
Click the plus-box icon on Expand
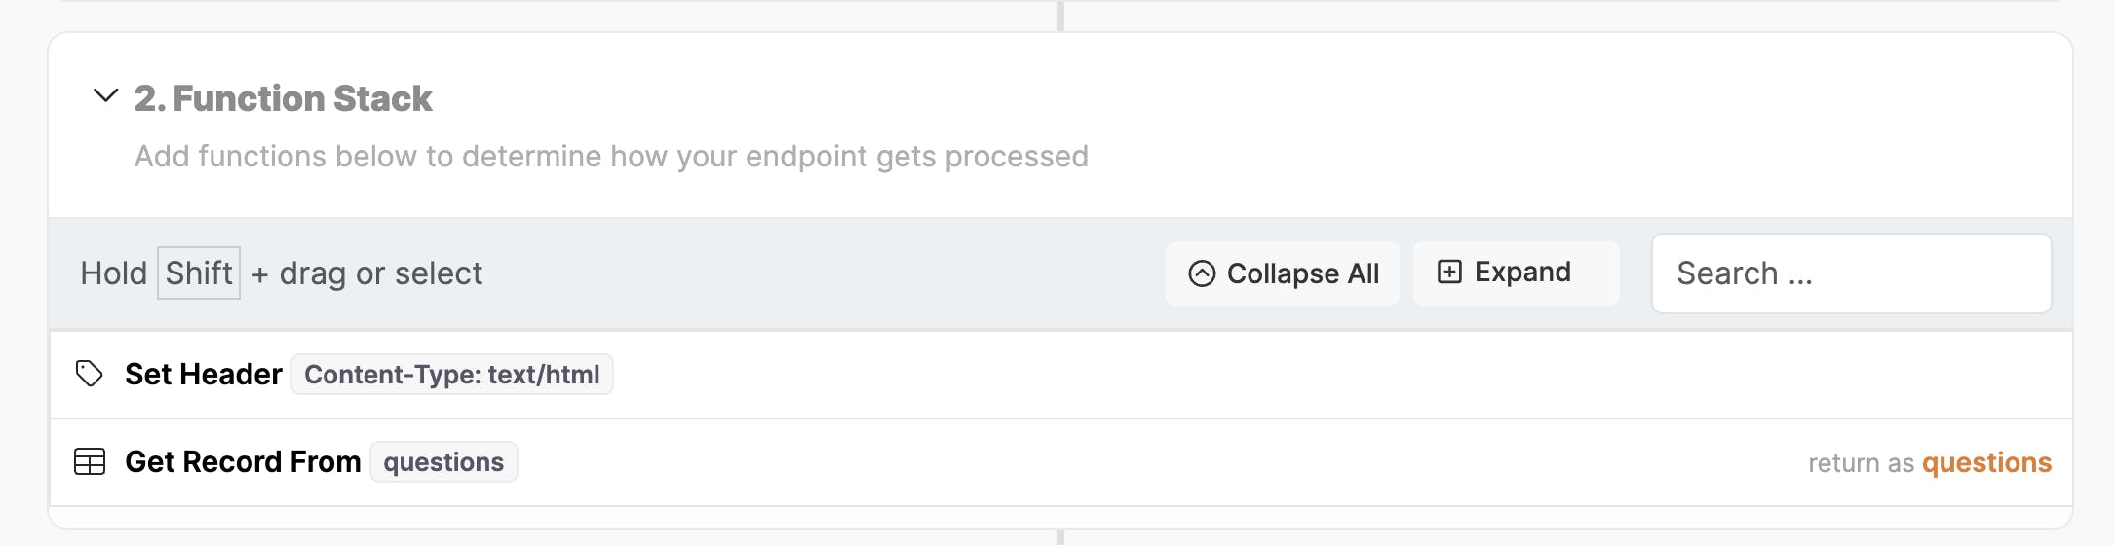[1449, 272]
